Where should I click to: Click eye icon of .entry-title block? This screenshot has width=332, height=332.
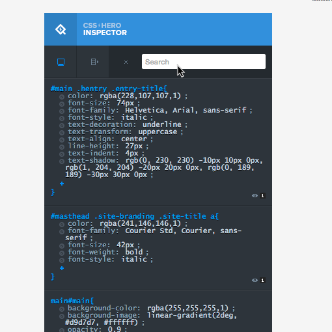pyautogui.click(x=255, y=196)
